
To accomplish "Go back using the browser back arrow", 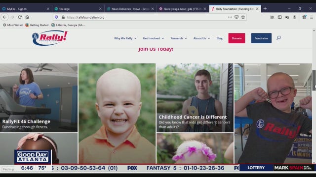I will tap(4, 17).
